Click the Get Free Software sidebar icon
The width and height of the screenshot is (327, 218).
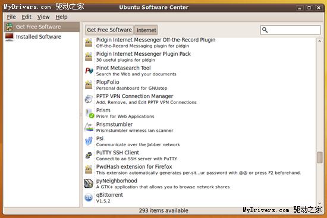9,27
